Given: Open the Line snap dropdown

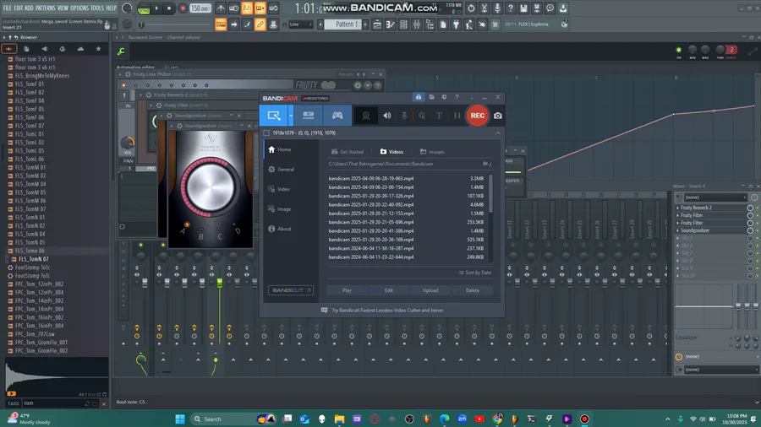Looking at the screenshot, I should 300,24.
